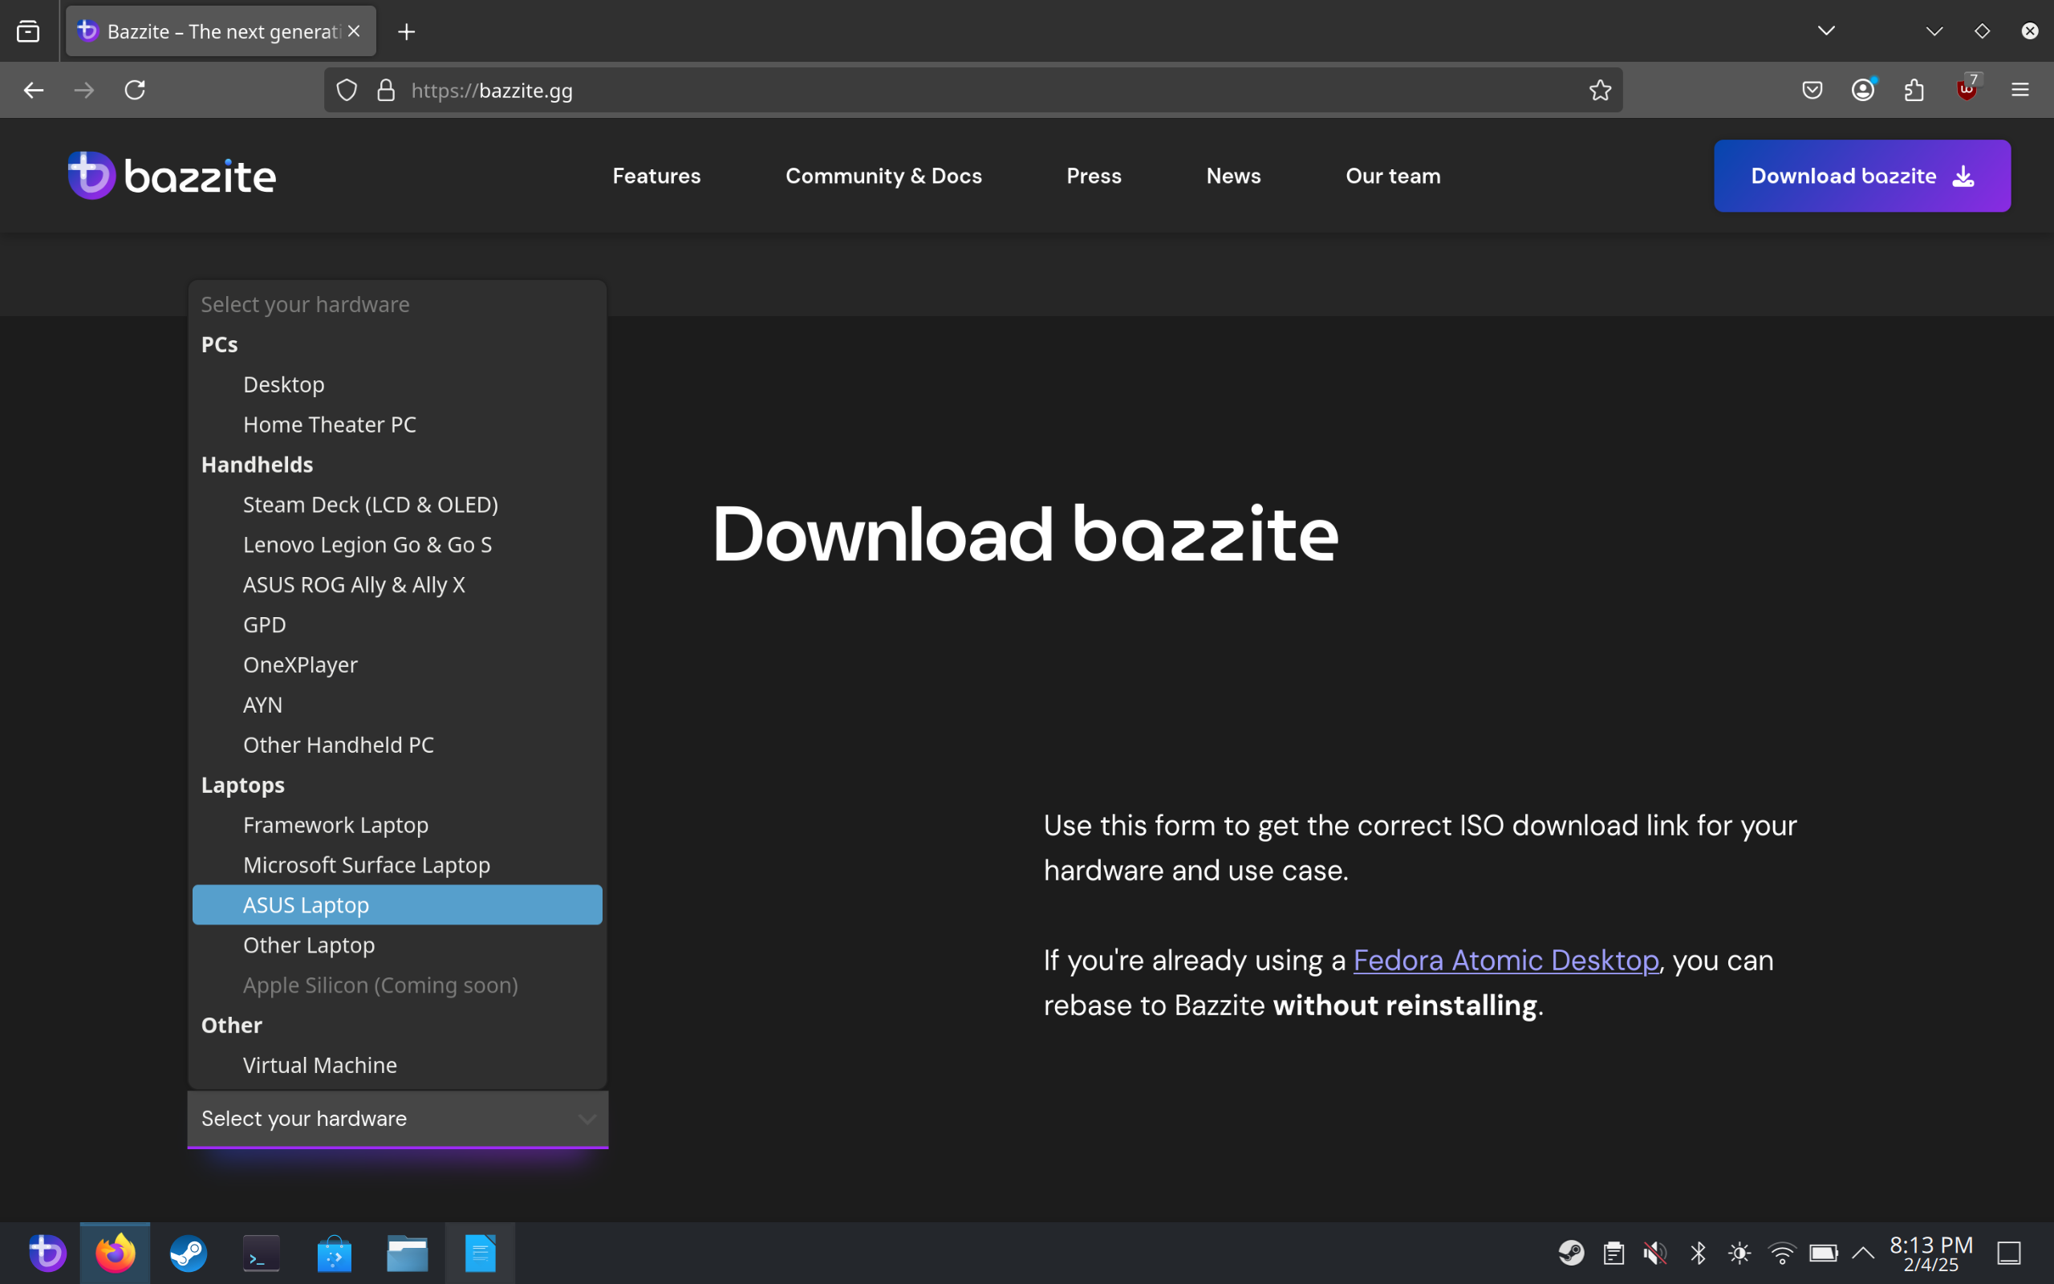Viewport: 2054px width, 1284px height.
Task: Open Community & Docs nav item
Action: pyautogui.click(x=883, y=176)
